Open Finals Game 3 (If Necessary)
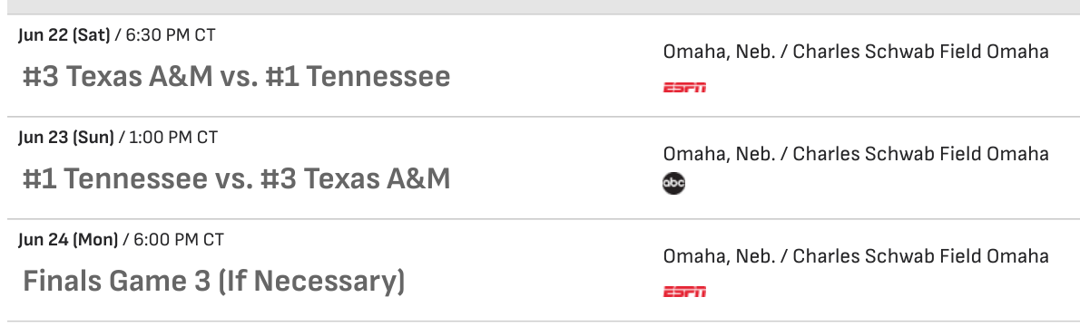The width and height of the screenshot is (1080, 326). coord(213,282)
